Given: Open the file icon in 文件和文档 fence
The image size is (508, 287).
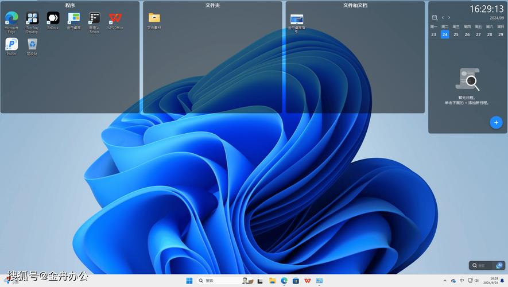Looking at the screenshot, I should coord(296,20).
